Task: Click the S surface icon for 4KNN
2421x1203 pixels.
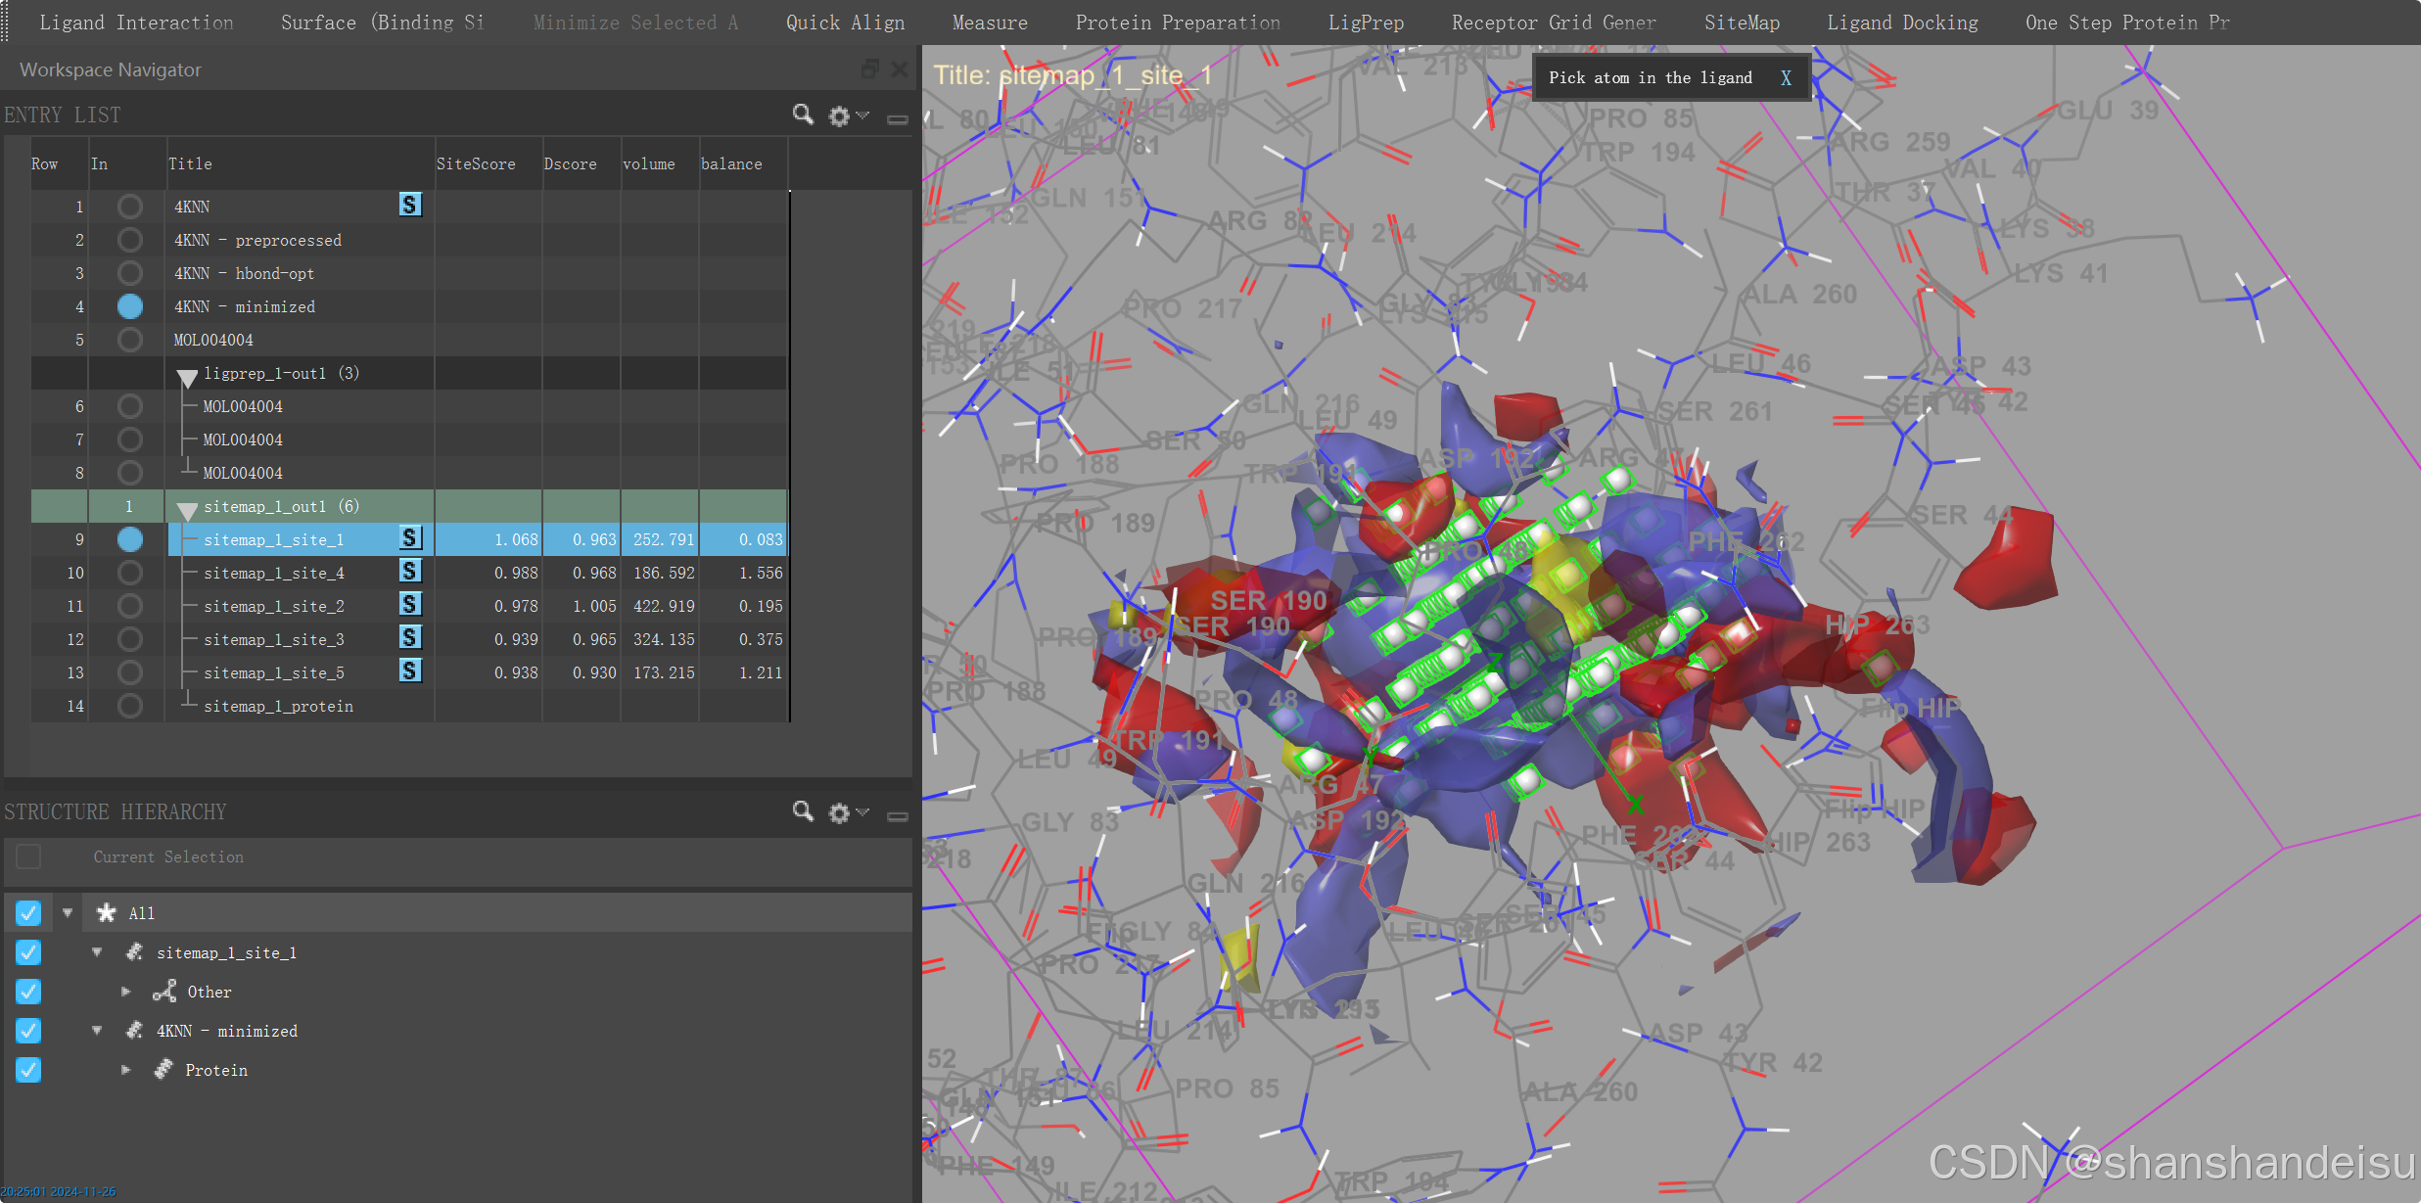Action: click(410, 205)
